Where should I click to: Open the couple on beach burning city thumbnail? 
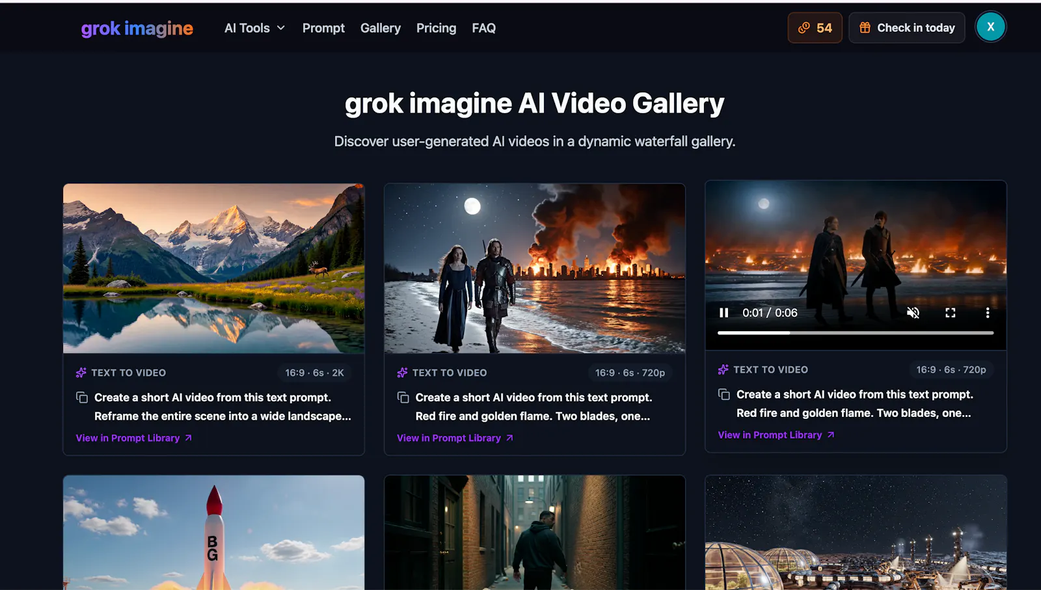point(535,268)
